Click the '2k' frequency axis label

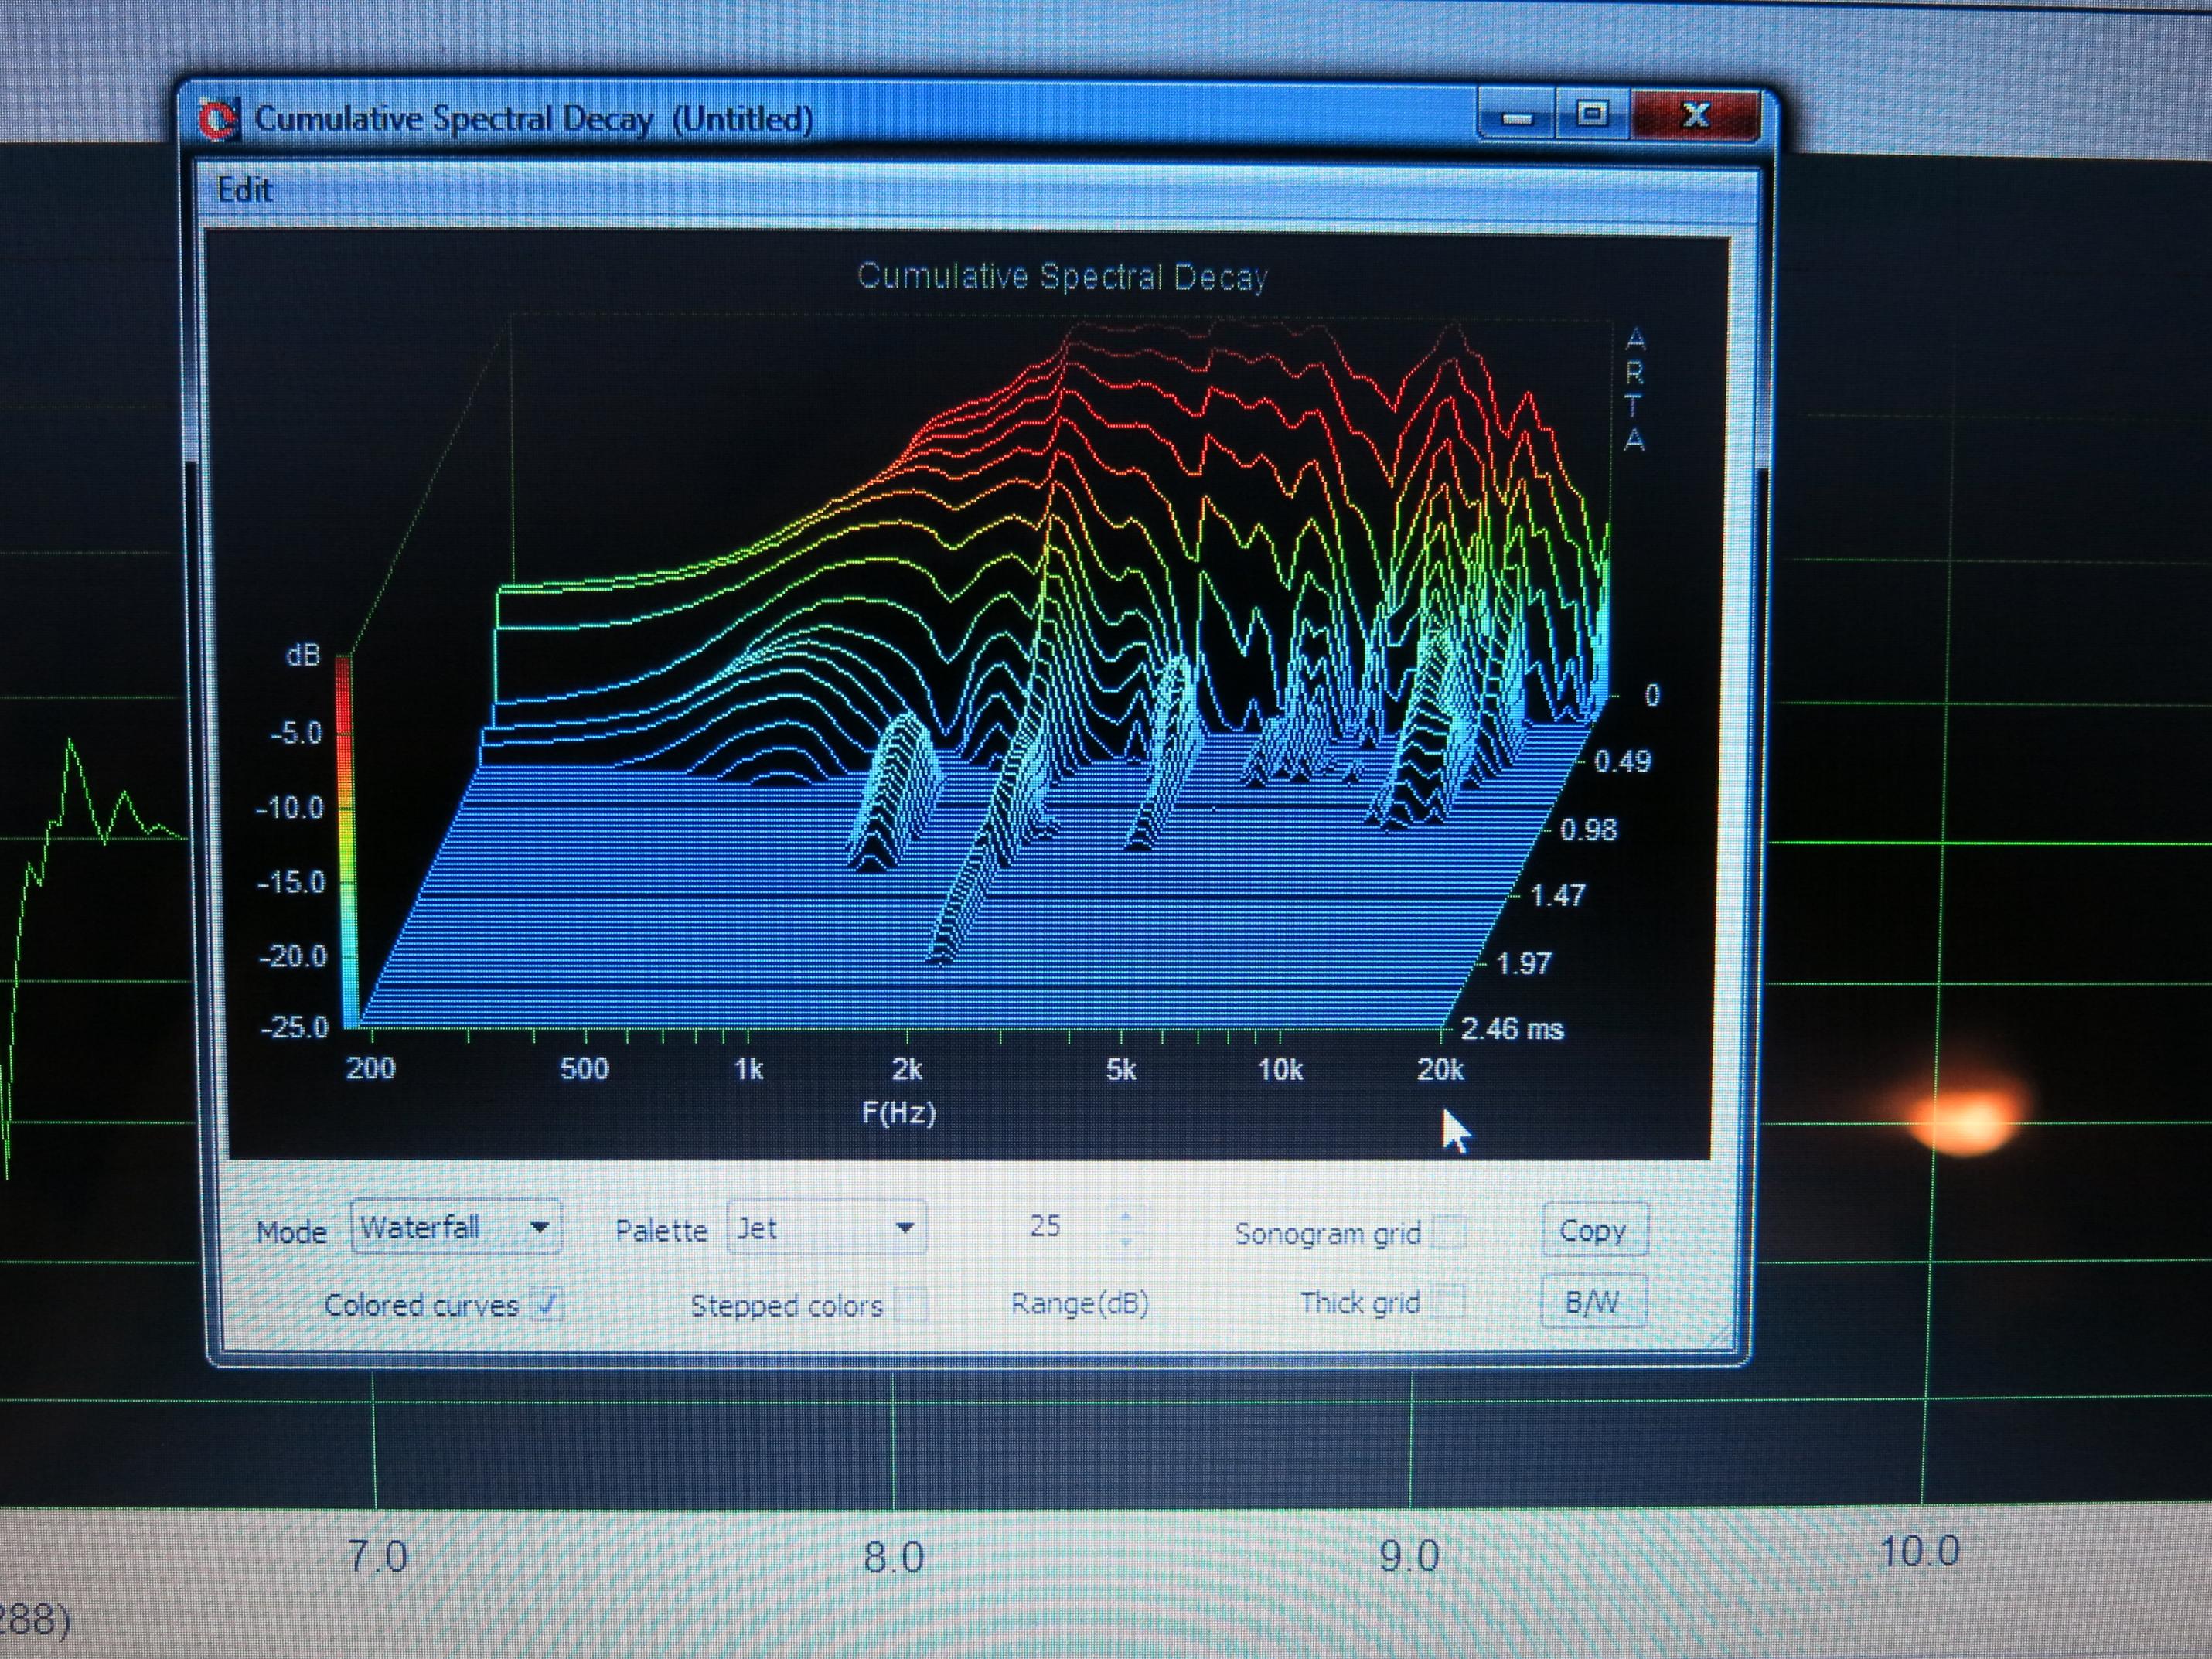coord(907,1070)
